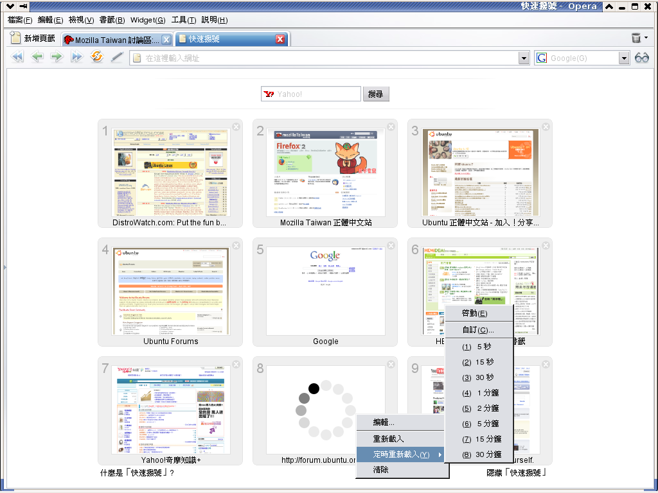Select 定時重新載入(Y) submenu item
Viewport: 658px width, 493px height.
click(x=400, y=454)
